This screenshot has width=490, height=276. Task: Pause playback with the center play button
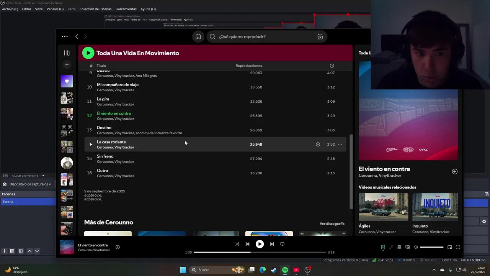(x=260, y=244)
